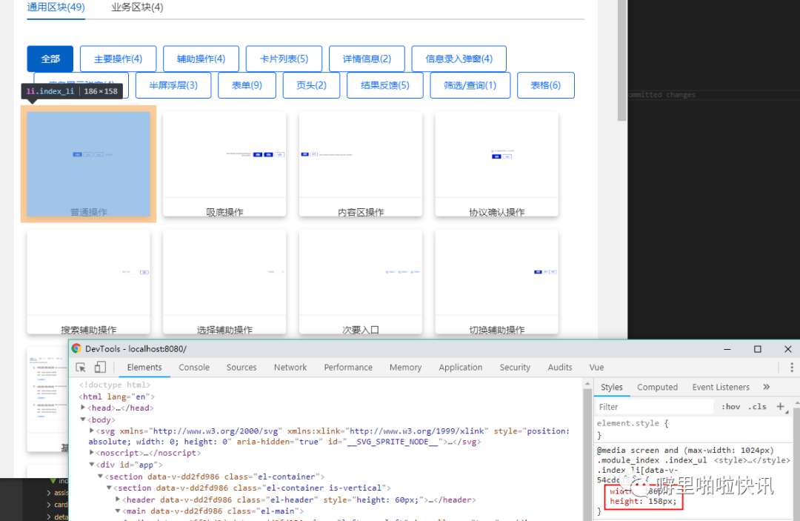Filter by 表单(9)
Viewport: 800px width, 521px height.
[247, 85]
